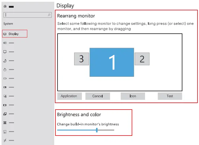This screenshot has width=199, height=145.
Task: Click the Remote Desktop icon at sidebar bottom
Action: point(5,141)
